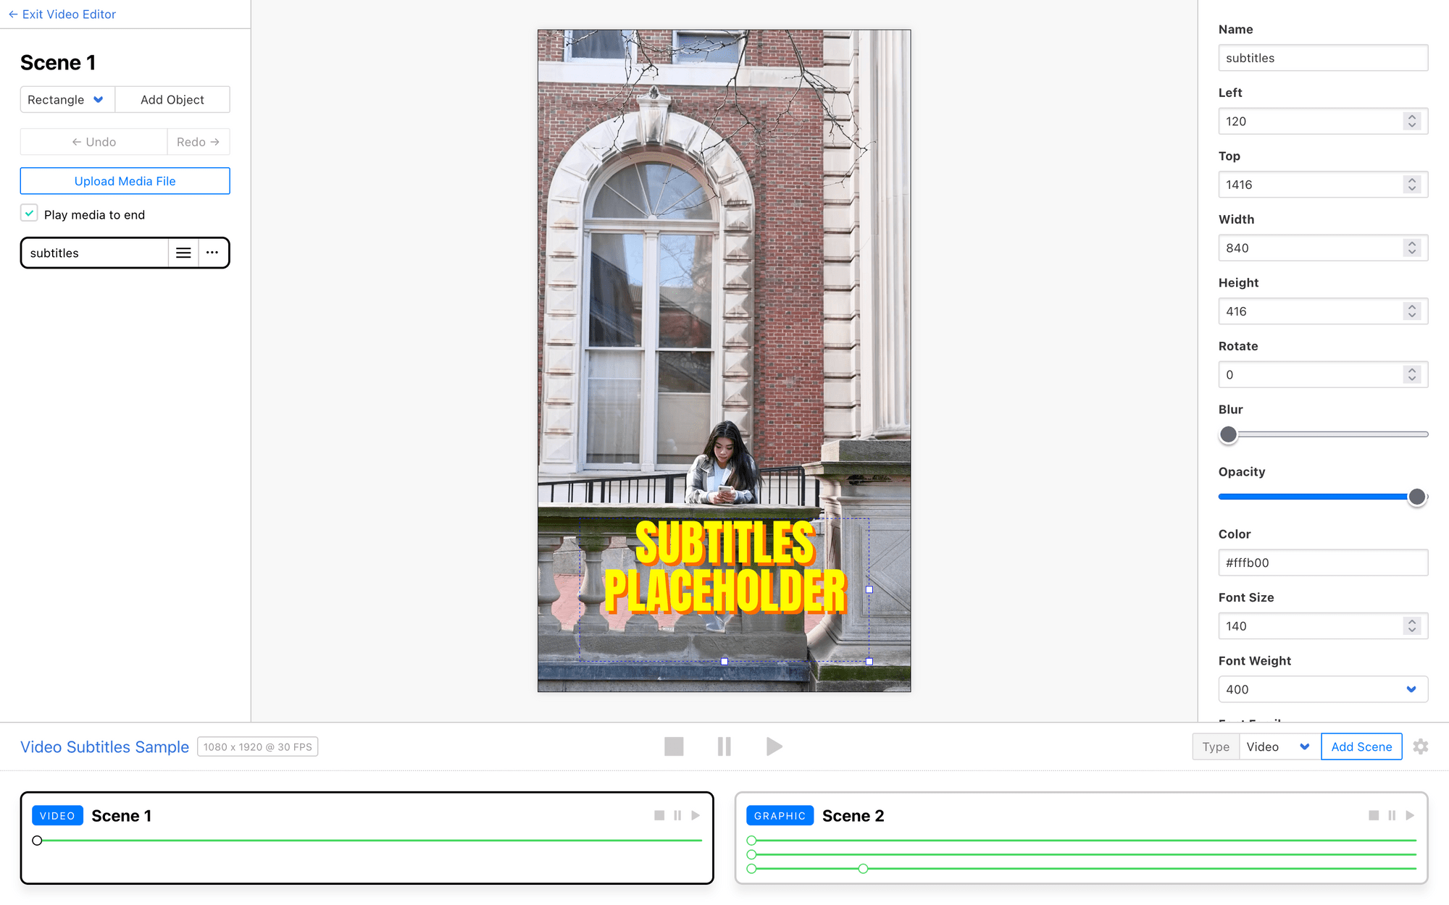Click the Color field showing #fffb00
The height and width of the screenshot is (905, 1449).
click(1323, 563)
